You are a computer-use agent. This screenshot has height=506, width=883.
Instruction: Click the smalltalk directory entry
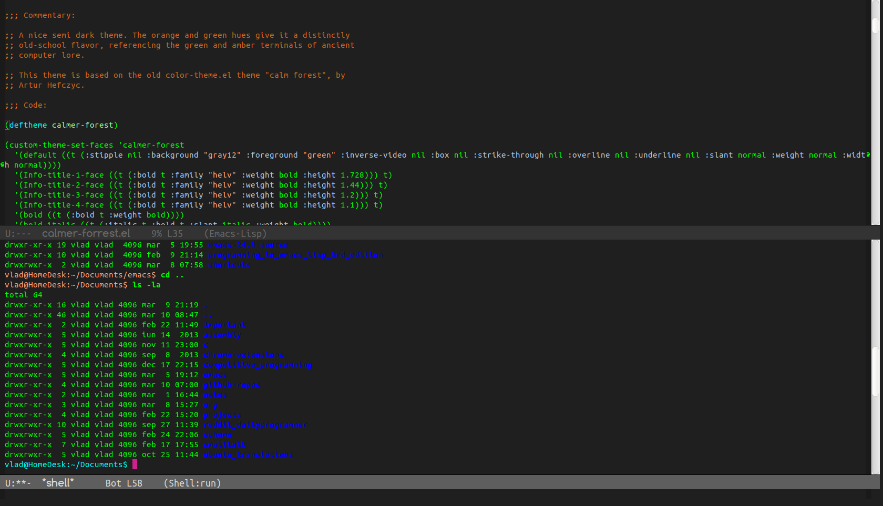(x=224, y=445)
